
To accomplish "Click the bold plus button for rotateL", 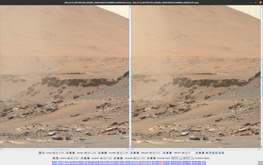I will point(118,158).
